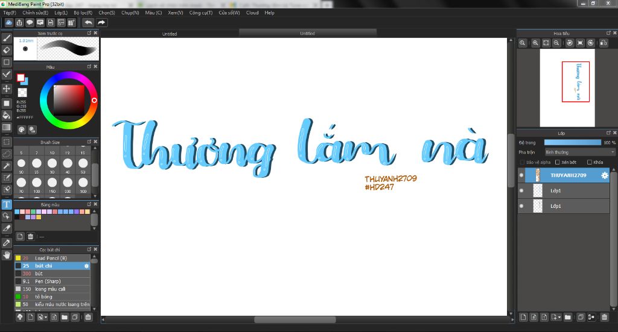Open the Công cụ(T) menu
This screenshot has width=618, height=332.
point(200,13)
